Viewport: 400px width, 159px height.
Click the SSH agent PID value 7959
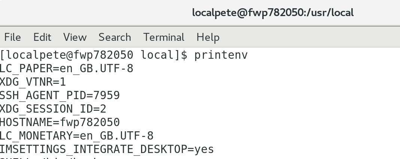107,95
